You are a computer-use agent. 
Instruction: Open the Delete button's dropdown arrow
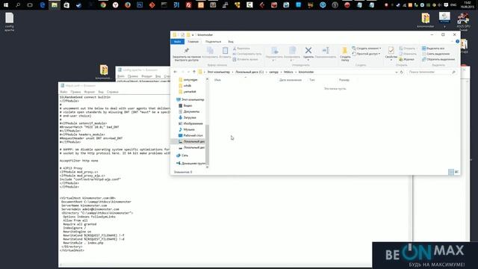308,60
